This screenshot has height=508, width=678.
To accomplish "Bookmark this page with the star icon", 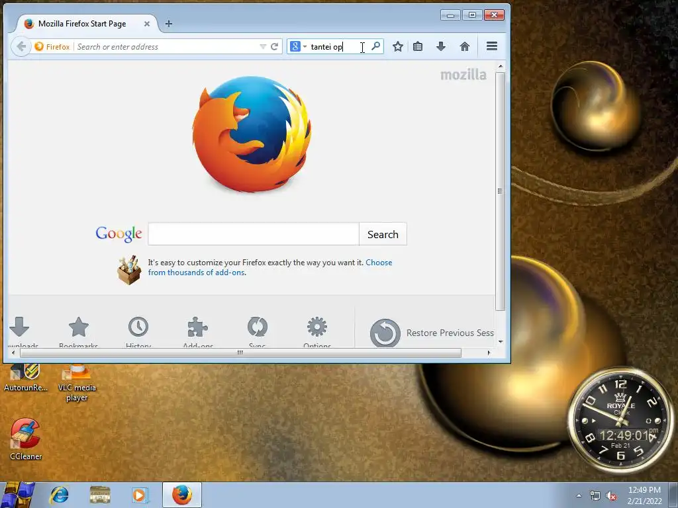I will coord(398,46).
